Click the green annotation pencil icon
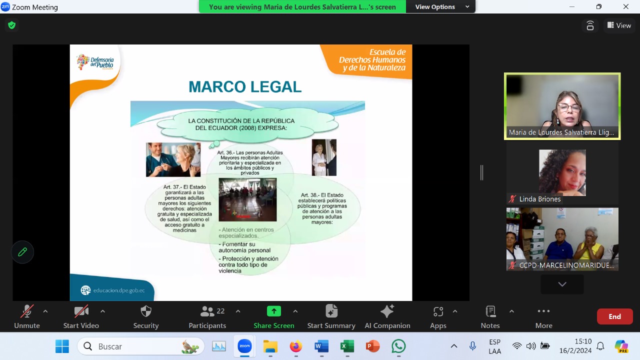Screen dimensions: 640x360 [22, 252]
